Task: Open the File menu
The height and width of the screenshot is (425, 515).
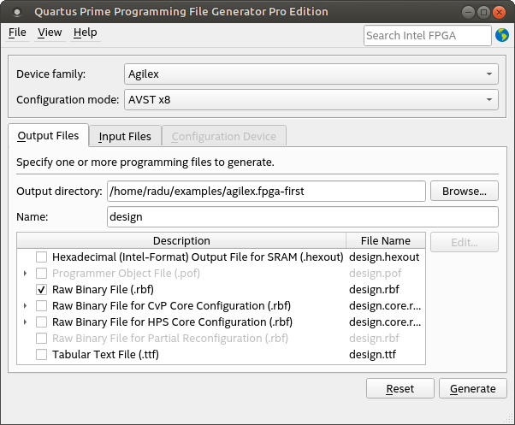Action: pyautogui.click(x=17, y=32)
